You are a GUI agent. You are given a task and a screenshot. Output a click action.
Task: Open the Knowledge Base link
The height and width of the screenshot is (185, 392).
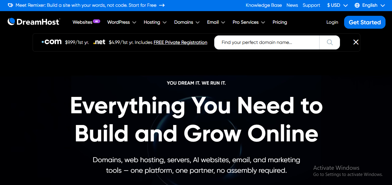264,5
